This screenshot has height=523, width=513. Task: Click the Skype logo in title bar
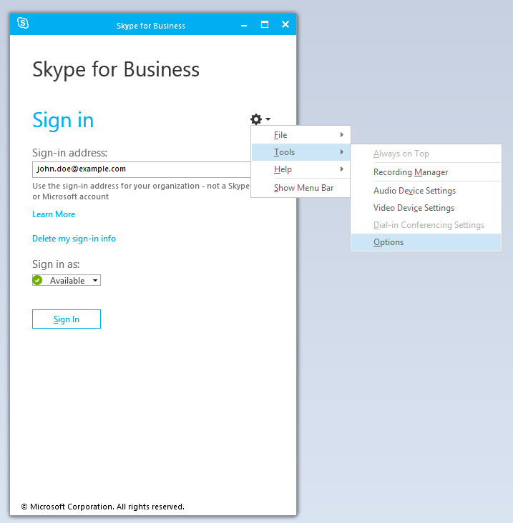23,24
